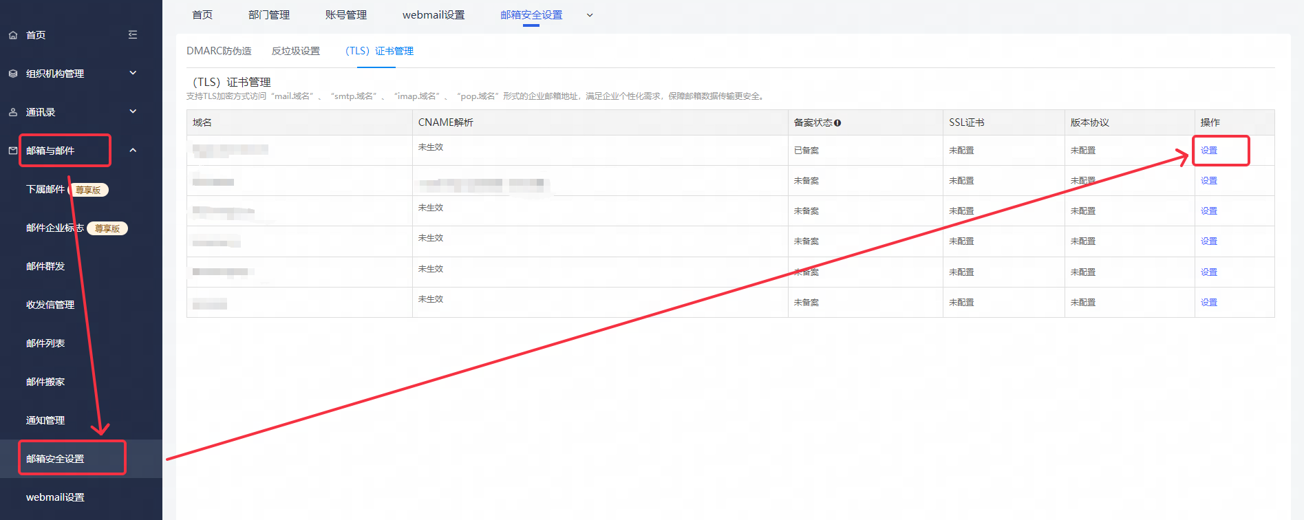Open 通讯录 sidebar menu
This screenshot has height=520, width=1304.
[x=41, y=112]
